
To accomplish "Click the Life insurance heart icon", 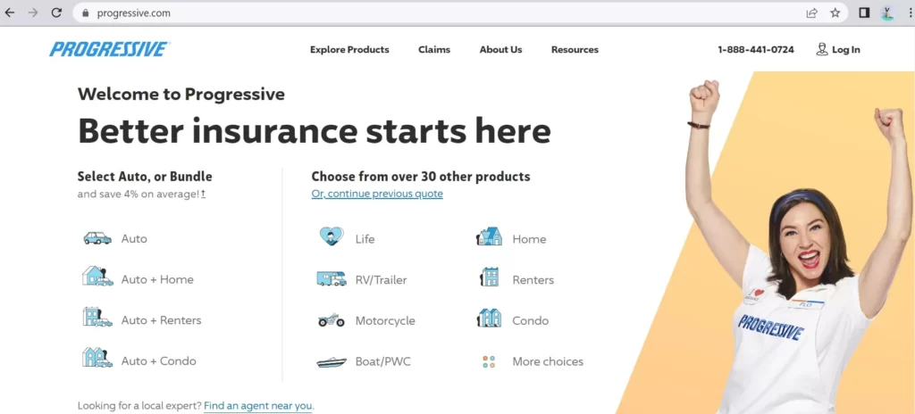I will 332,236.
